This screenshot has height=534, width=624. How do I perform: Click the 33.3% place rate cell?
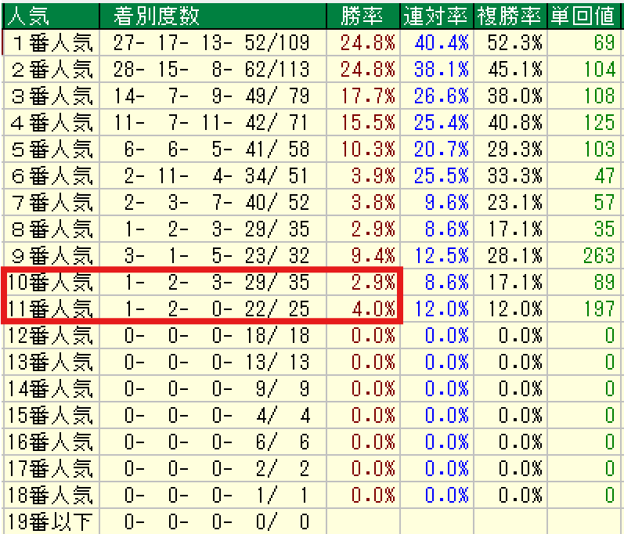(510, 176)
